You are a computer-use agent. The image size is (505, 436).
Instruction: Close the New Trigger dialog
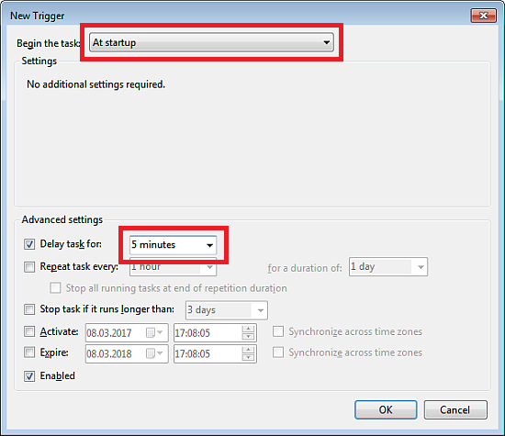tap(483, 16)
